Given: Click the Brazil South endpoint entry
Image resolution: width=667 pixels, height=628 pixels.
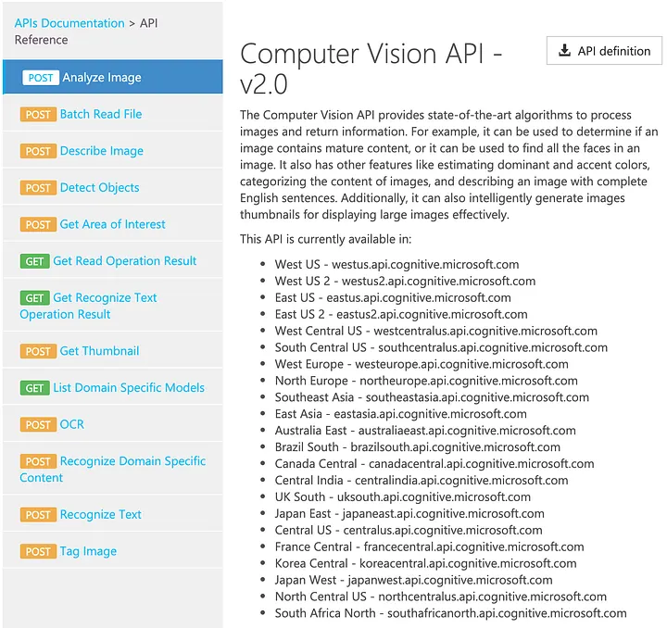Looking at the screenshot, I should tap(417, 446).
